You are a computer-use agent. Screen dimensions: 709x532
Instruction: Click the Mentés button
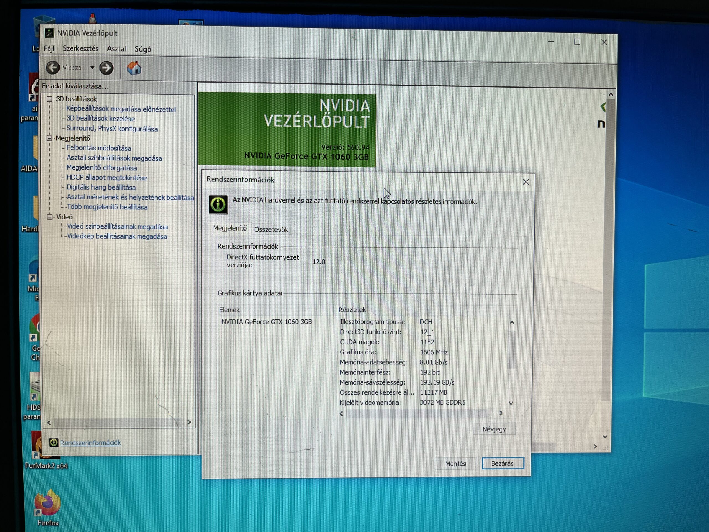(456, 464)
